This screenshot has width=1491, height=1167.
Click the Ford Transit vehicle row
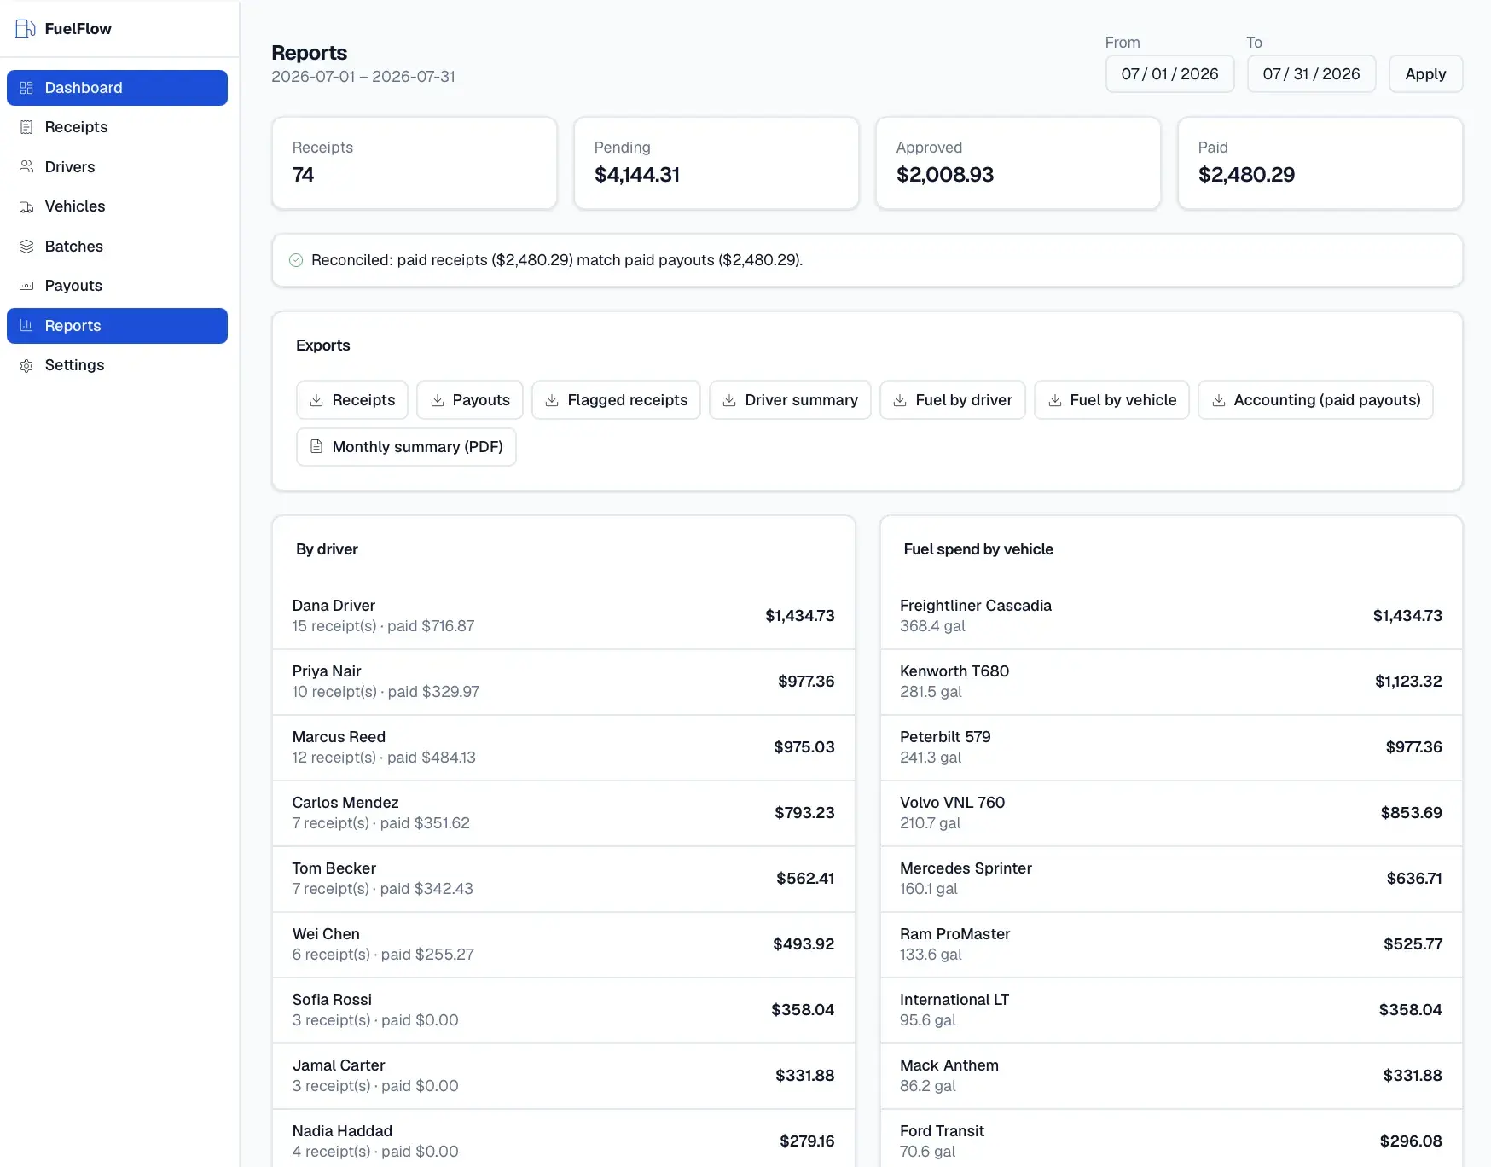(x=1171, y=1139)
